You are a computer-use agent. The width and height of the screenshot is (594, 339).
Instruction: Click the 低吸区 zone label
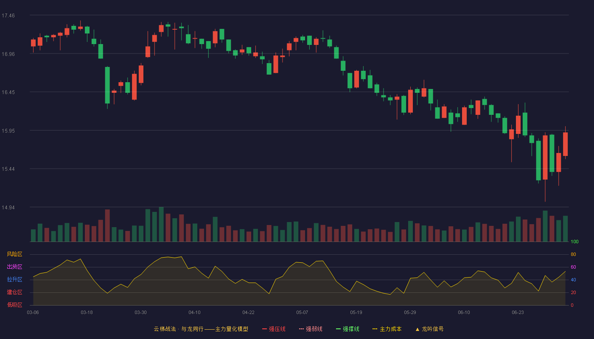(14, 305)
